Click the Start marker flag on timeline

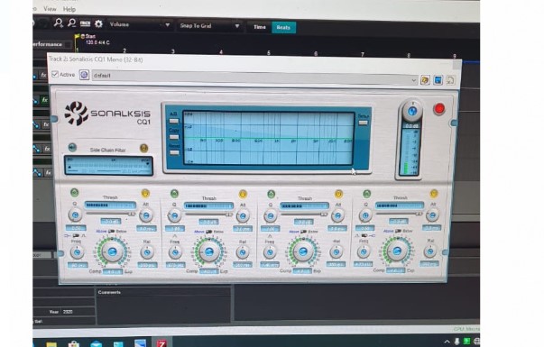tap(77, 36)
